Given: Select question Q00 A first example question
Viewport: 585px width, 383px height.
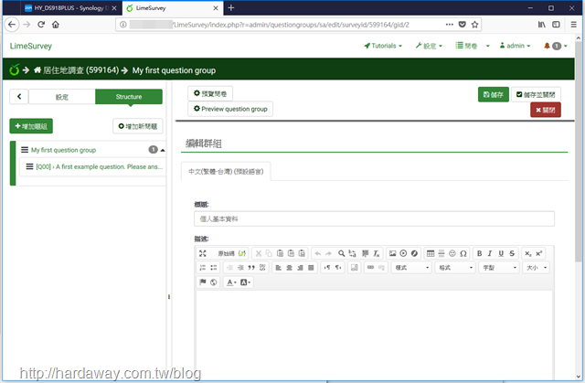Looking at the screenshot, I should [x=100, y=166].
